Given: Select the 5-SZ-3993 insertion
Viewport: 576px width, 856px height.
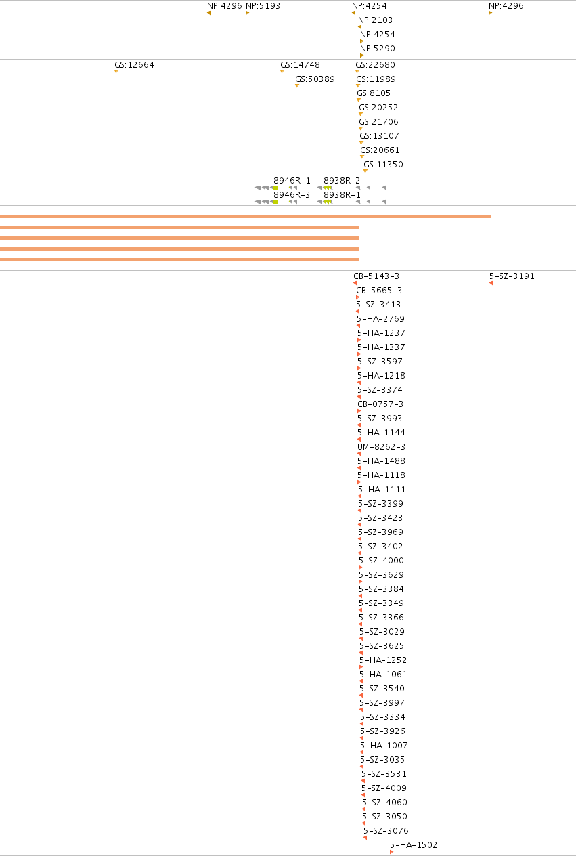Looking at the screenshot, I should tap(380, 419).
